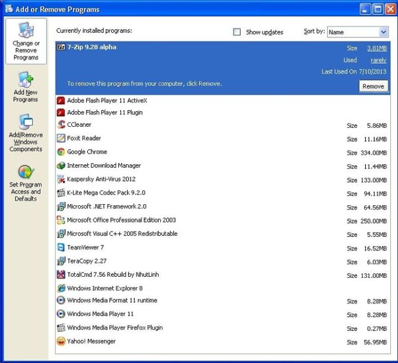Close the Add or Remove Programs window
This screenshot has height=363, width=398.
(x=390, y=10)
